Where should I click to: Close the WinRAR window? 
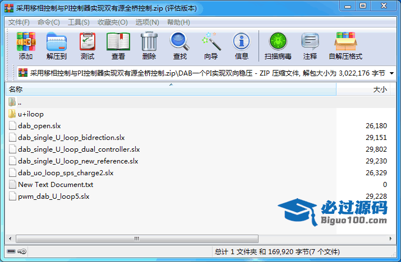pyautogui.click(x=384, y=6)
